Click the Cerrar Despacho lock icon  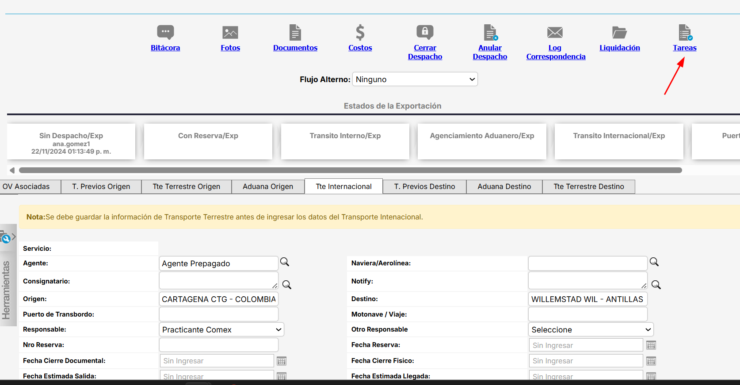pyautogui.click(x=425, y=32)
